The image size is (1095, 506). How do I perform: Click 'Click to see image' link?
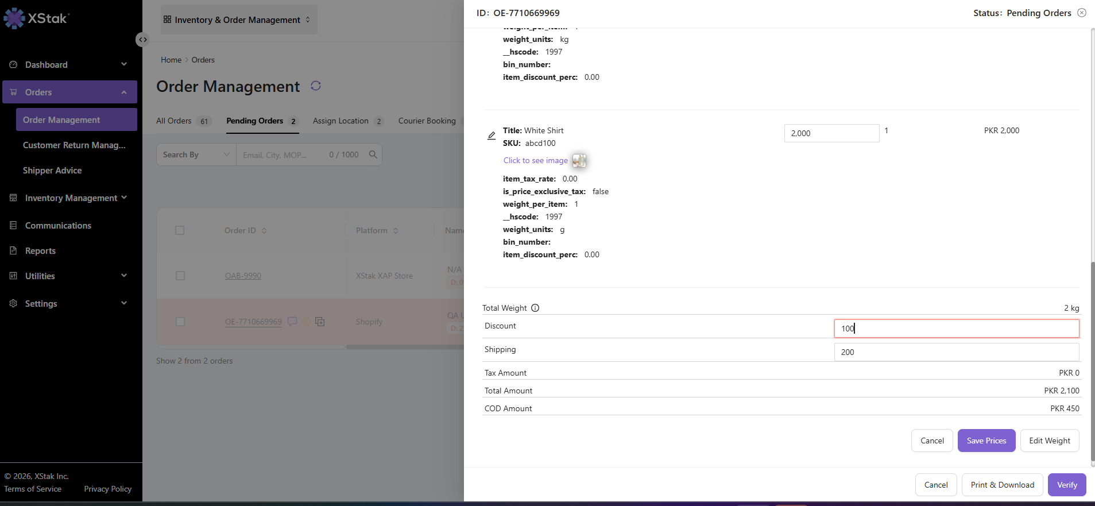coord(536,160)
